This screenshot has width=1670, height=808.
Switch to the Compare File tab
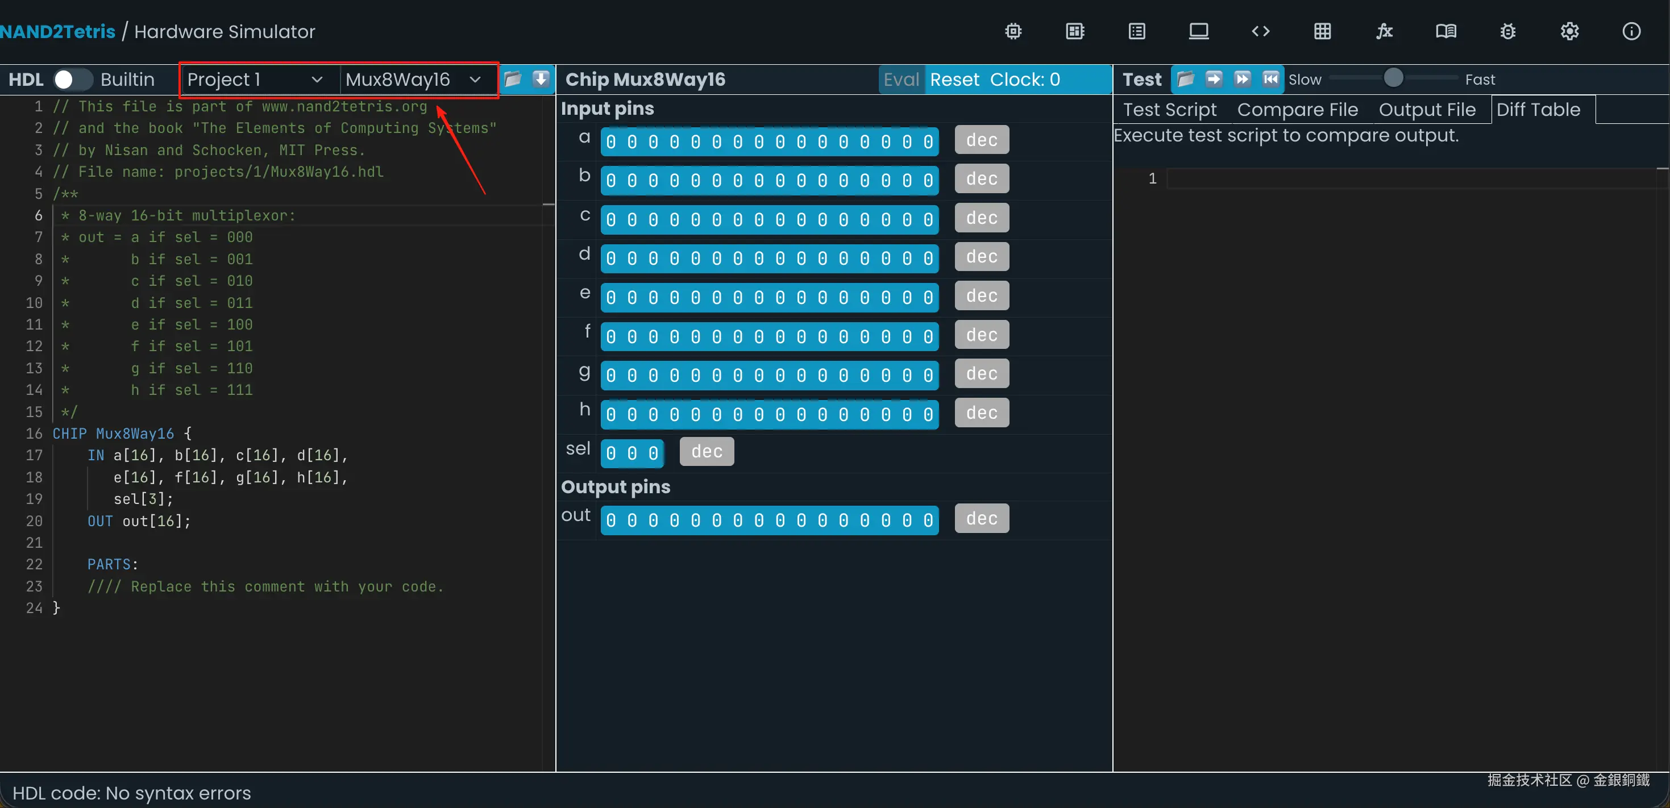pyautogui.click(x=1297, y=110)
